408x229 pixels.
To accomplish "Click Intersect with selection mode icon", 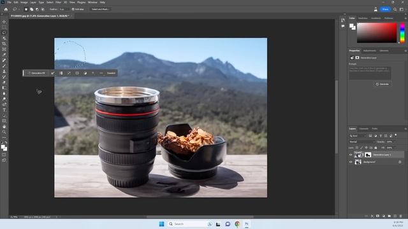I will (x=43, y=9).
